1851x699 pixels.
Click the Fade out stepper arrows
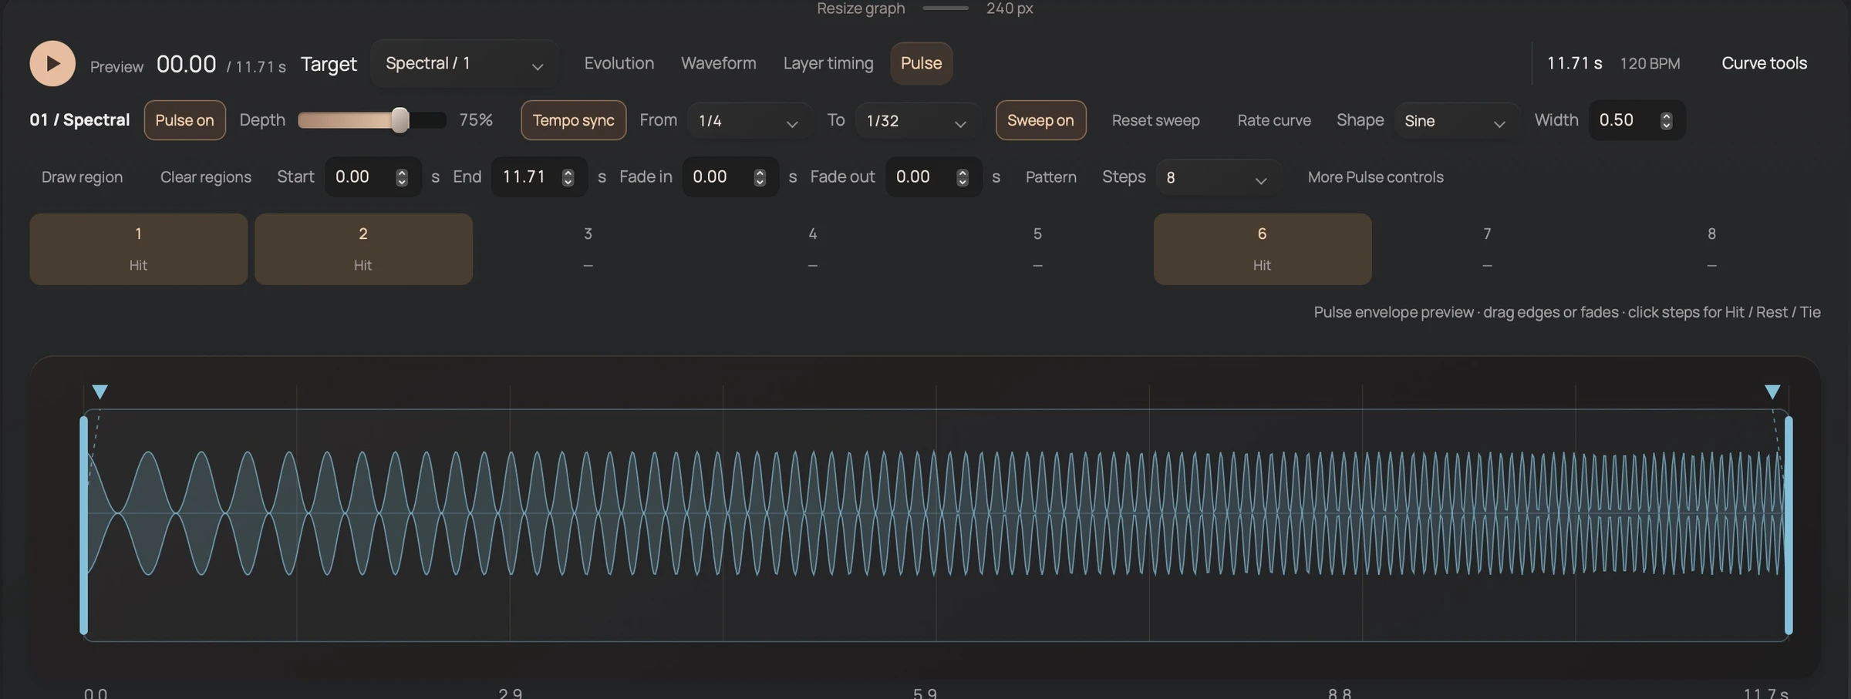[962, 177]
